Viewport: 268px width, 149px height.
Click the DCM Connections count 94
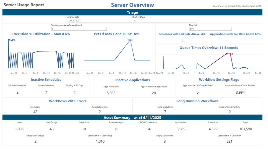pyautogui.click(x=148, y=129)
